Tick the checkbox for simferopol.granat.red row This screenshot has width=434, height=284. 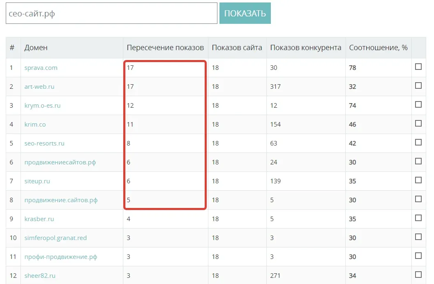418,237
